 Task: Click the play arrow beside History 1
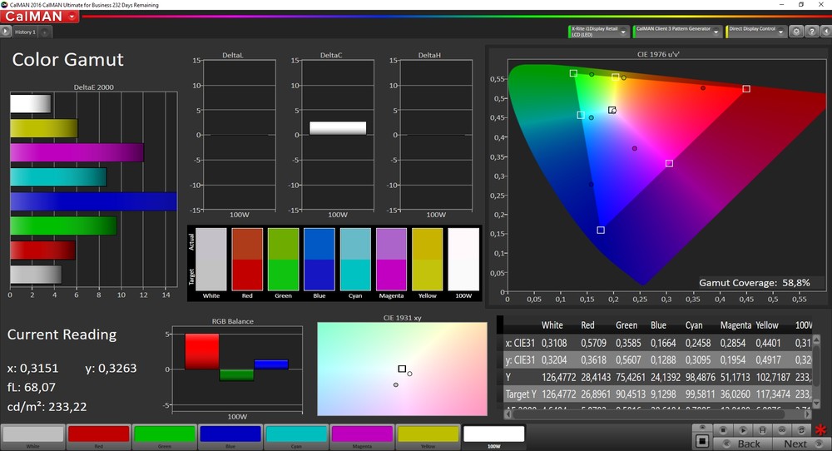tap(5, 32)
